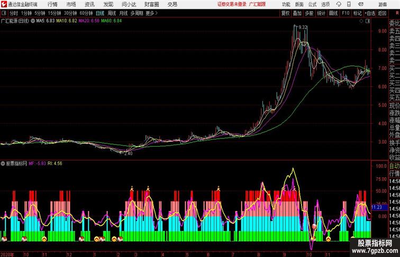The image size is (400, 257).
Task: Click the mobile phone icon
Action: click(349, 4)
